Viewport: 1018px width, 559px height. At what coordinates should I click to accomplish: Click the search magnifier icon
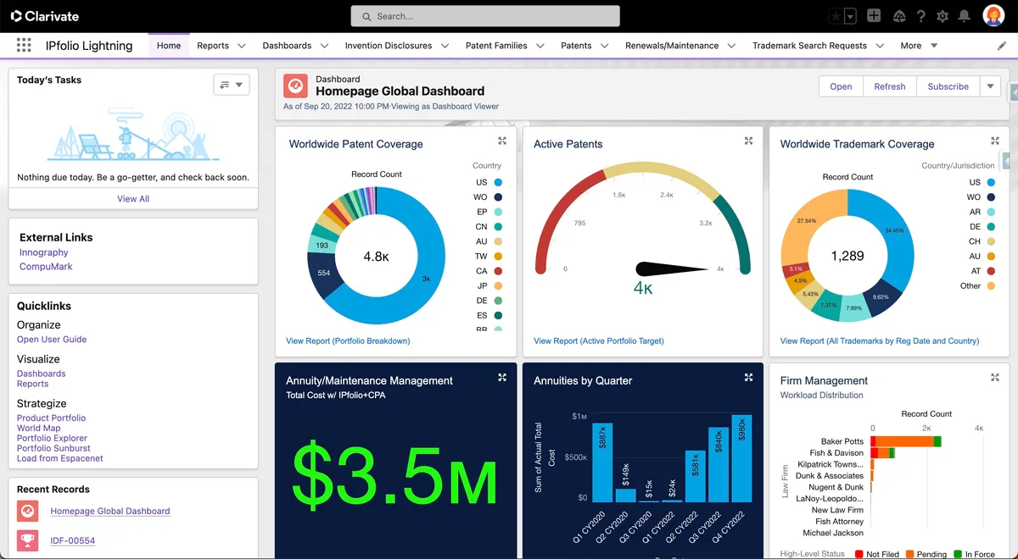pyautogui.click(x=366, y=16)
